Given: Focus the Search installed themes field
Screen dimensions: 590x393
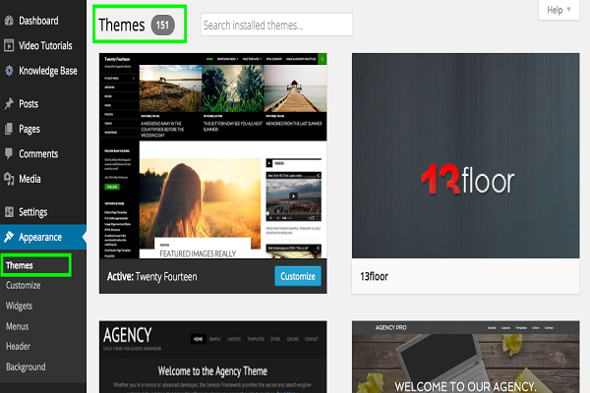Looking at the screenshot, I should [276, 25].
